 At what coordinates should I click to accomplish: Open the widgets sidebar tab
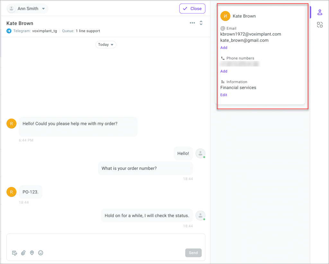pos(320,25)
